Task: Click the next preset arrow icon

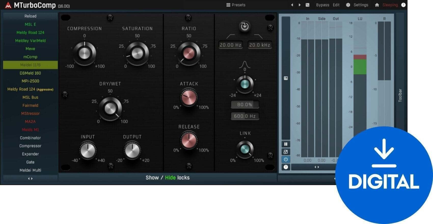Action: point(300,5)
